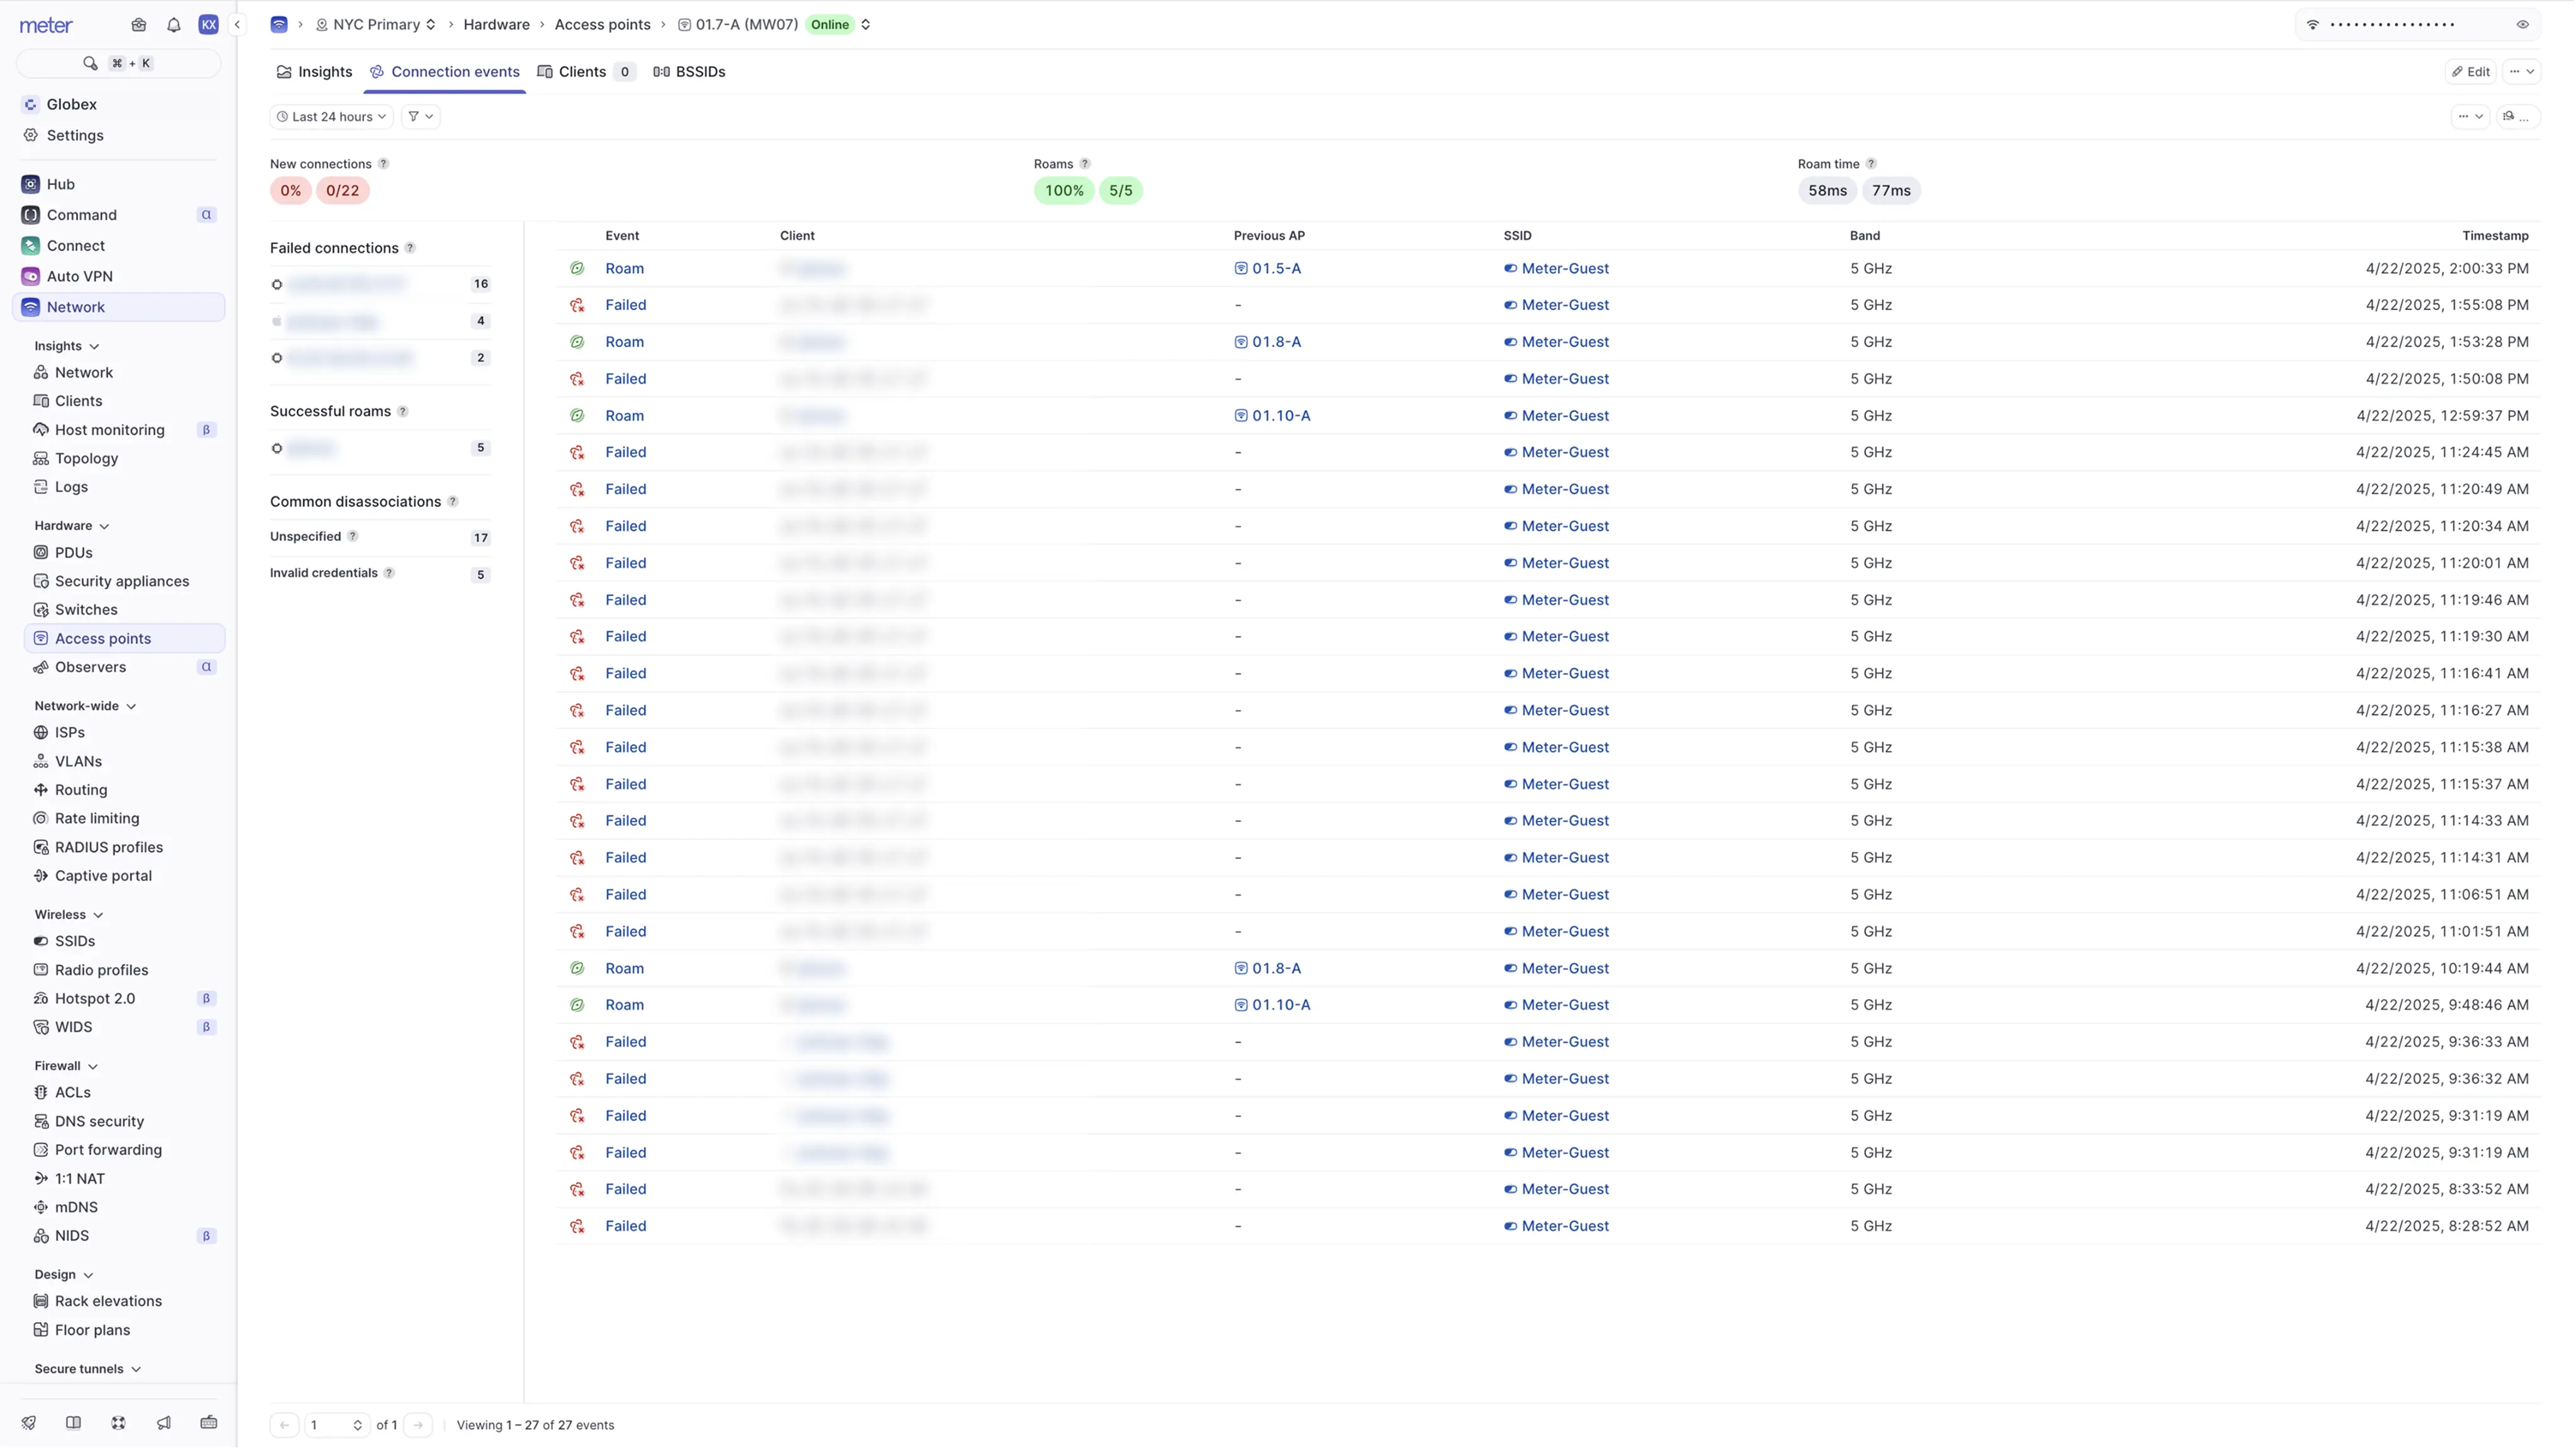Click the Edit button
Image resolution: width=2576 pixels, height=1448 pixels.
pyautogui.click(x=2471, y=72)
